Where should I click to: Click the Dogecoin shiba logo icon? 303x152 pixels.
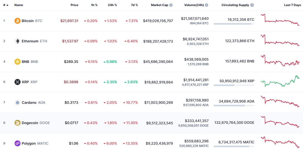coord(17,123)
